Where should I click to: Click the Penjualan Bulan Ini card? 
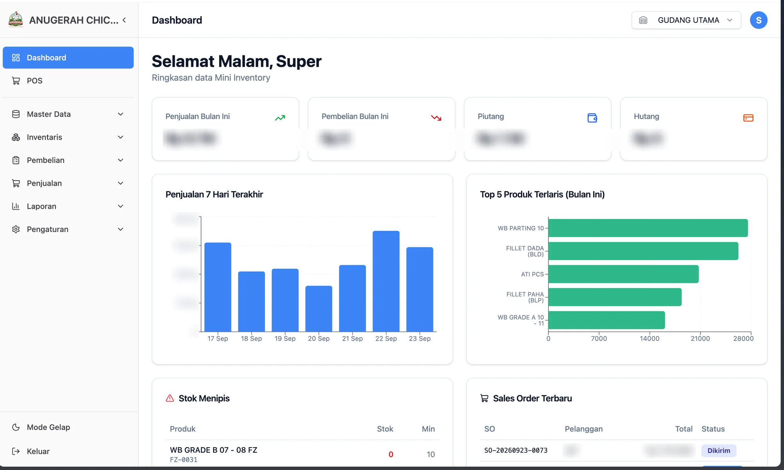click(225, 129)
